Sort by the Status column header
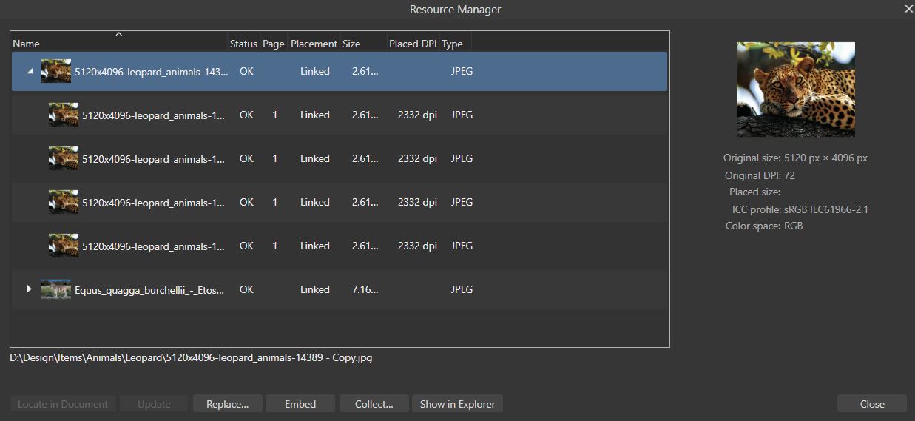The width and height of the screenshot is (915, 421). [243, 44]
